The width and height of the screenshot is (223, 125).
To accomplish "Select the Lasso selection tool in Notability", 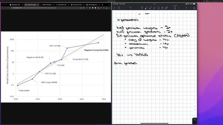I will 158,8.
